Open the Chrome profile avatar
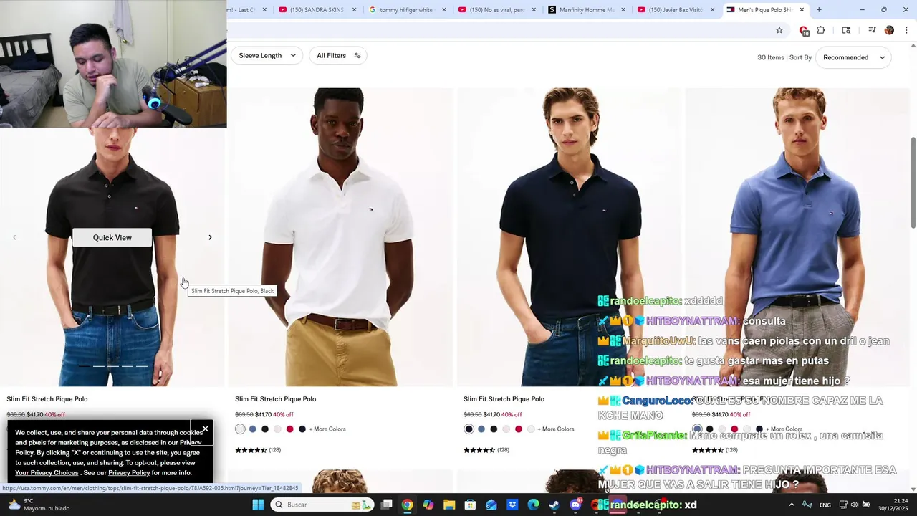917x516 pixels. click(889, 30)
